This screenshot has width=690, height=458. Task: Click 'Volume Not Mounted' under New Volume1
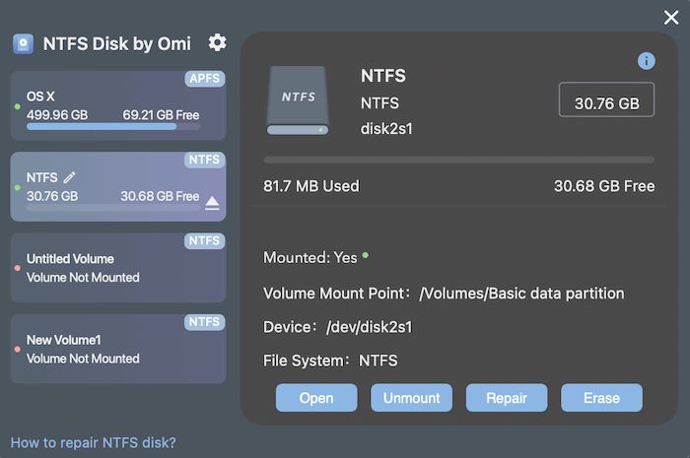click(x=83, y=360)
